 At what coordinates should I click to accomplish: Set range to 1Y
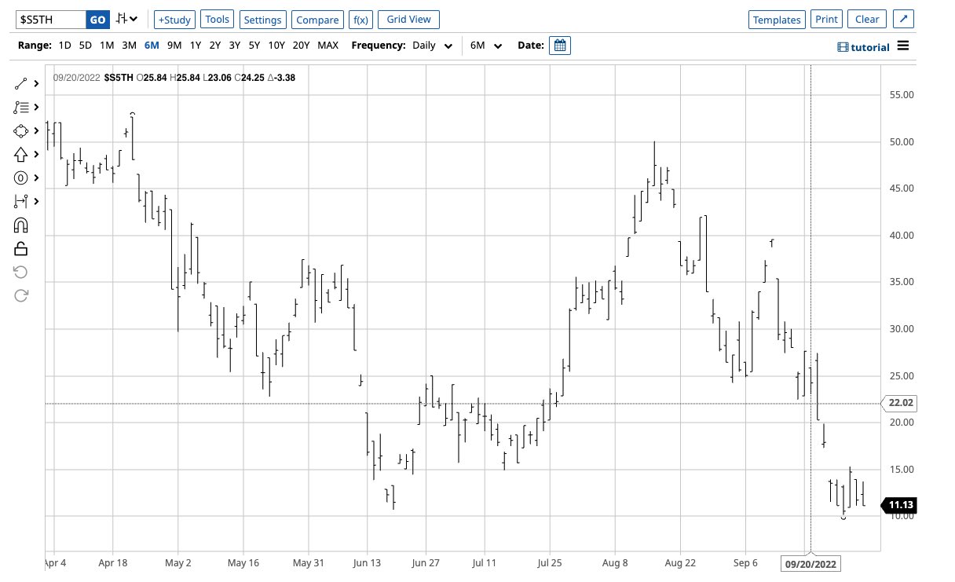click(x=195, y=46)
